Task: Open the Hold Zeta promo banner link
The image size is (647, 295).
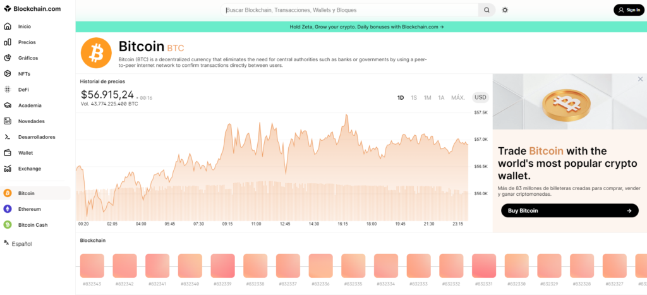Action: click(x=367, y=27)
